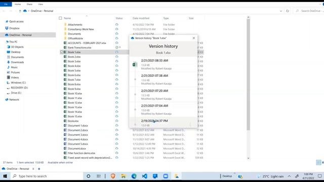
Task: Click the Refresh button beside address bar
Action: pos(288,11)
